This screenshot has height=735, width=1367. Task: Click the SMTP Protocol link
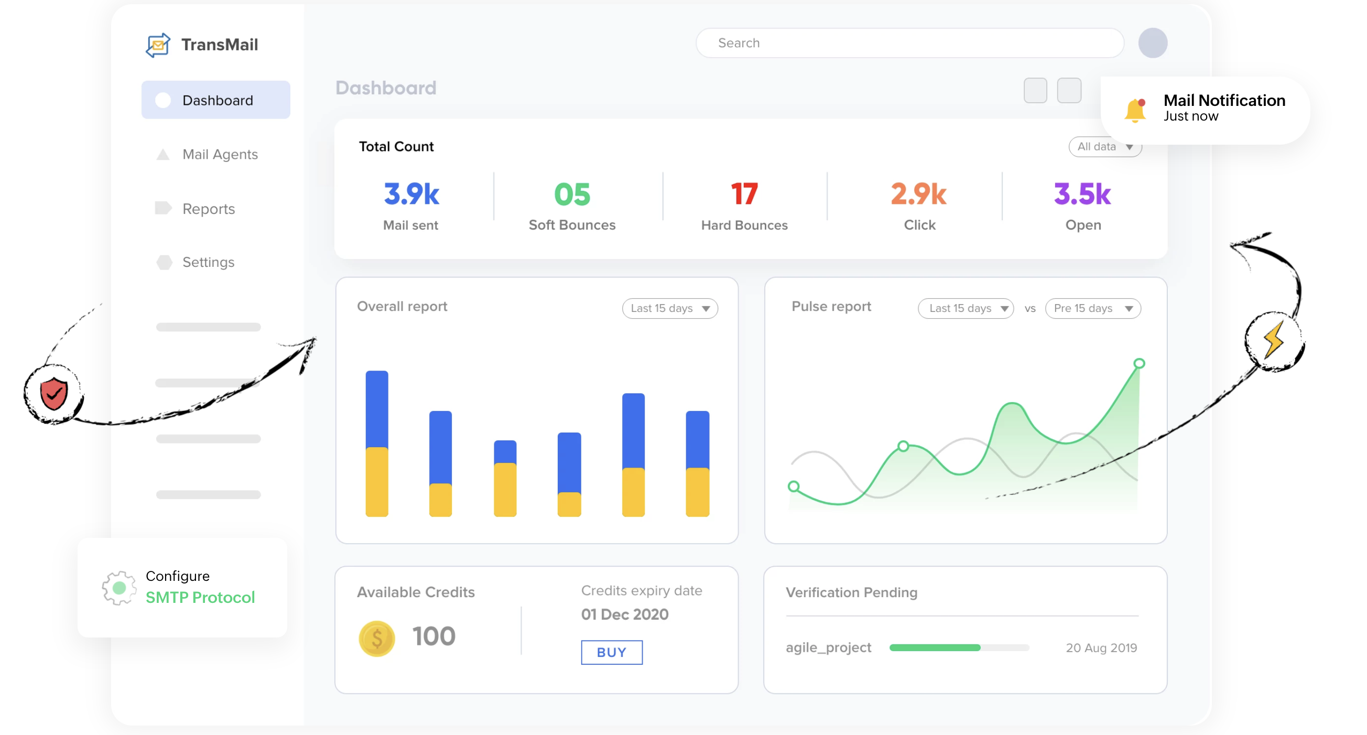pos(200,598)
